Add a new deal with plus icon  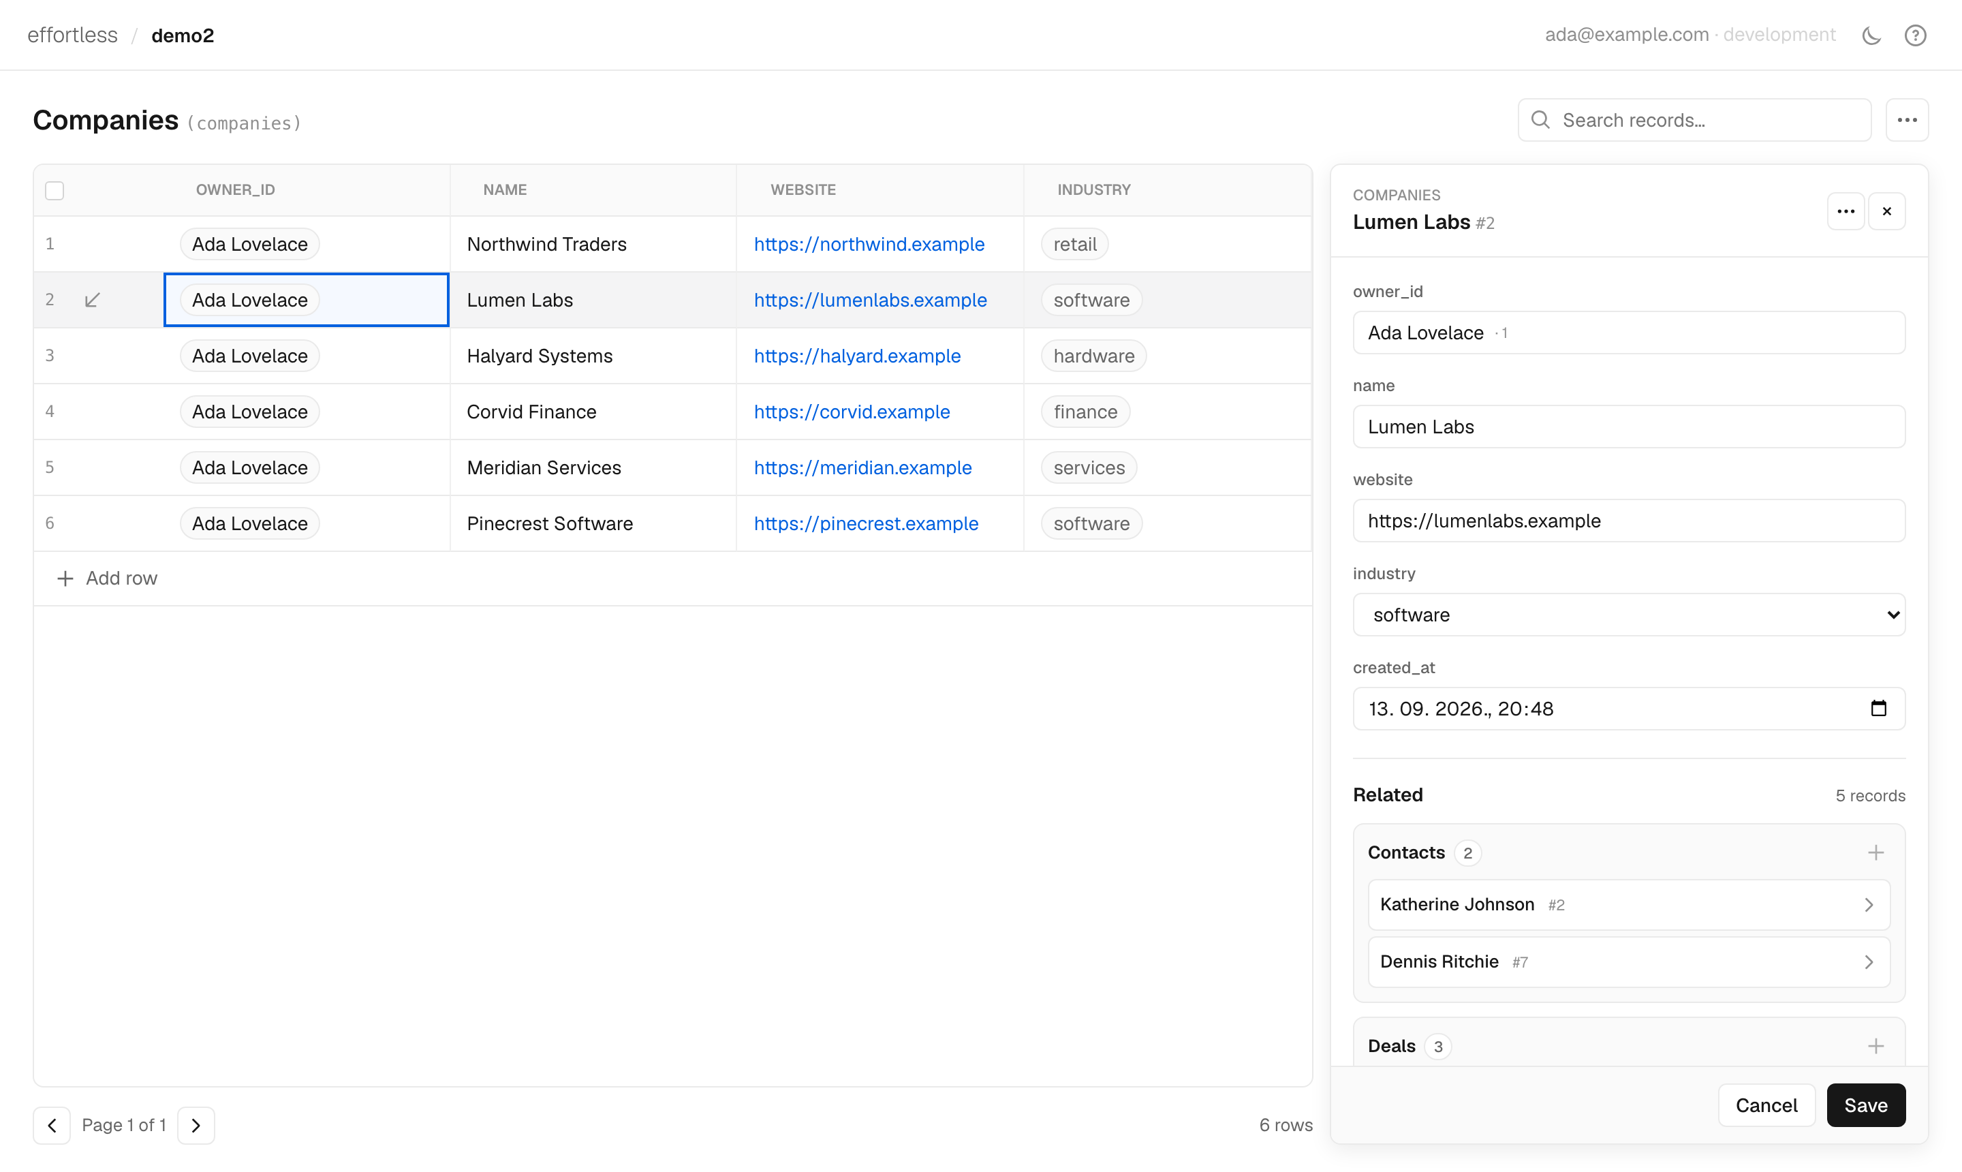click(1875, 1046)
